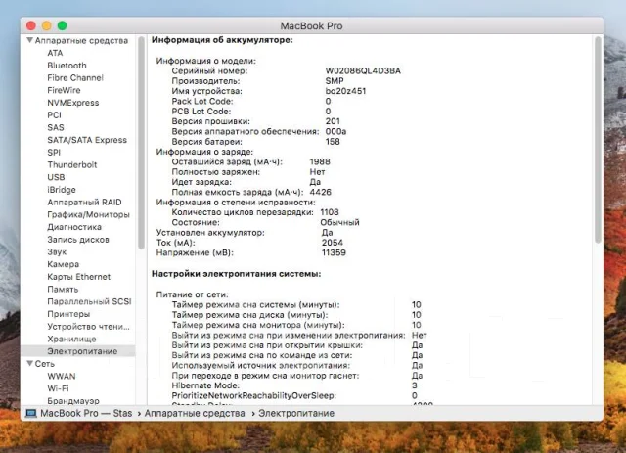626x453 pixels.
Task: Click voltage value 11359
Action: [334, 252]
